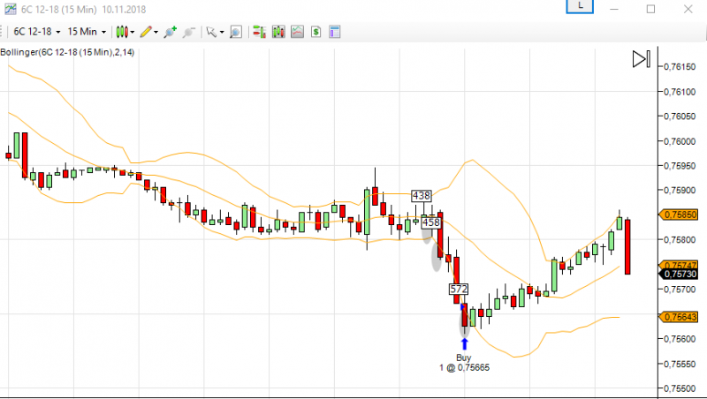Select the 572 chart label
707x399 pixels.
459,290
